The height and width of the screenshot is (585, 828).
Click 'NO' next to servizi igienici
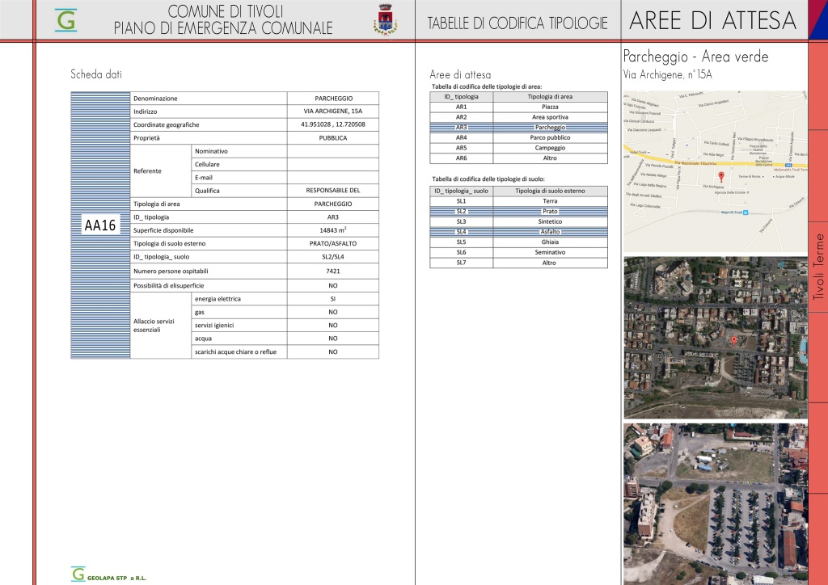coord(333,325)
